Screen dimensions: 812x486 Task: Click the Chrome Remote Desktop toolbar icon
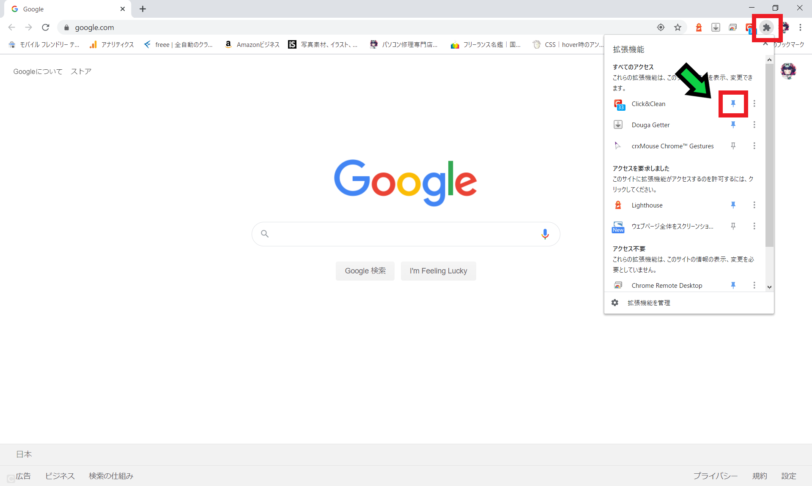732,27
